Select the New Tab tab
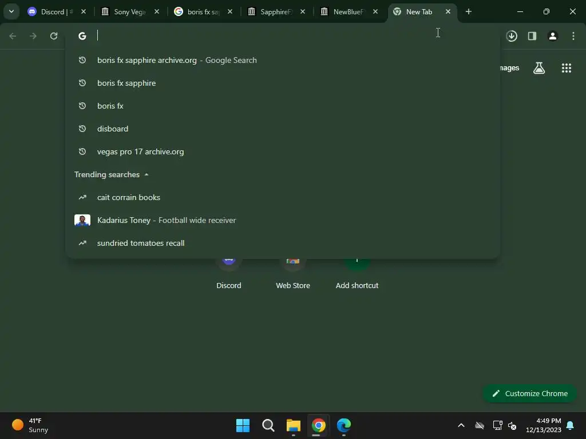 pos(418,12)
